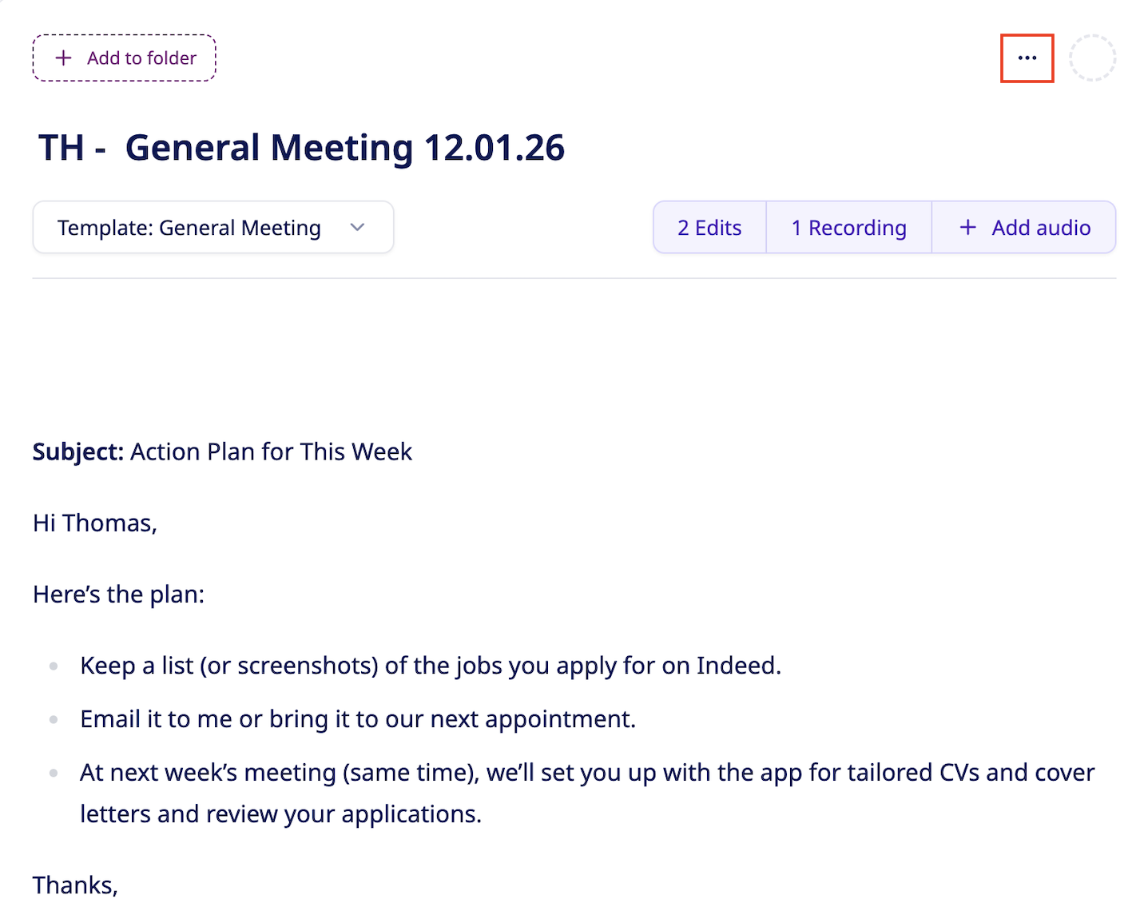Click the text Action Plan for This Week

click(x=272, y=452)
